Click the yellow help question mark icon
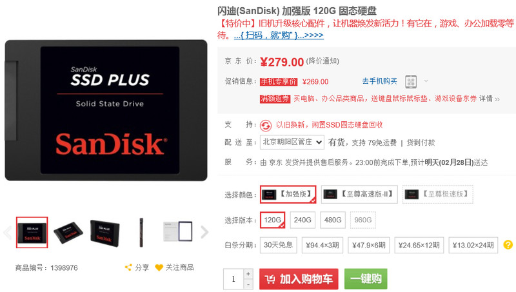The height and width of the screenshot is (292, 516). click(508, 245)
